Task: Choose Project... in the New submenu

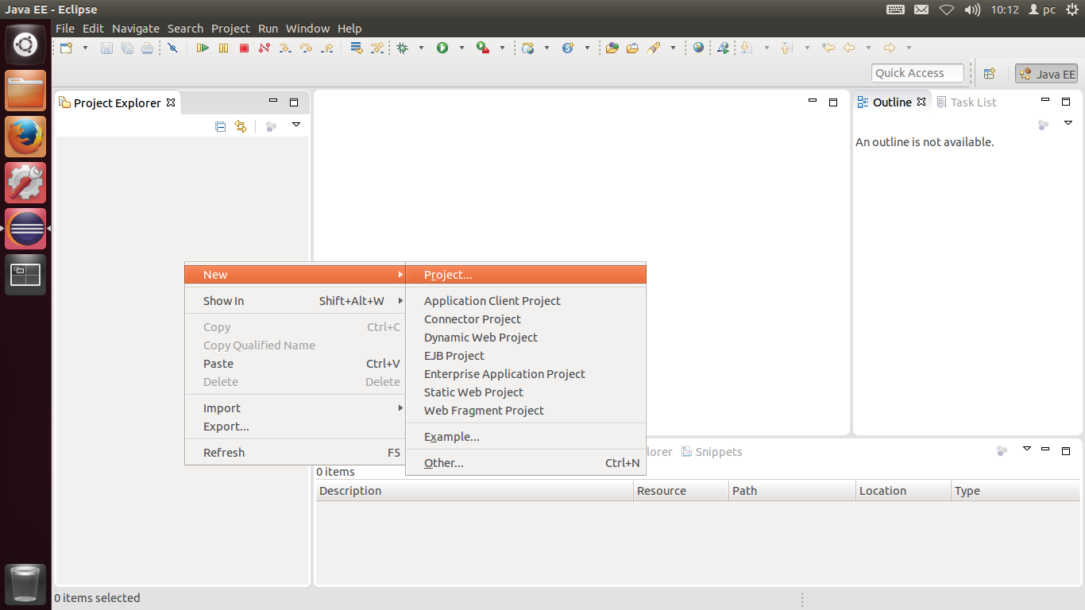Action: coord(526,275)
